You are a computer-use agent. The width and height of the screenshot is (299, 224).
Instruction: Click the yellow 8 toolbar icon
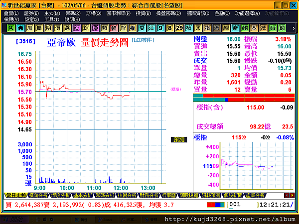coord(170,28)
